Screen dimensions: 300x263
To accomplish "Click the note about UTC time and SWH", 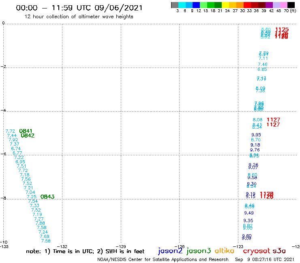I will [85, 251].
